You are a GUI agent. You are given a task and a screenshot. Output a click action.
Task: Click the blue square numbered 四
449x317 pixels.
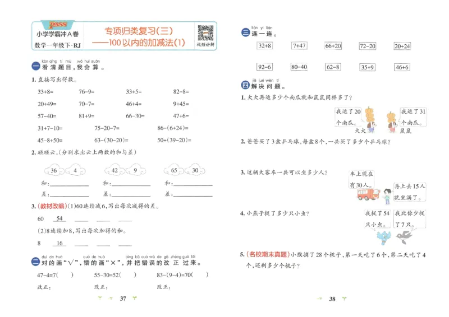tap(245, 85)
